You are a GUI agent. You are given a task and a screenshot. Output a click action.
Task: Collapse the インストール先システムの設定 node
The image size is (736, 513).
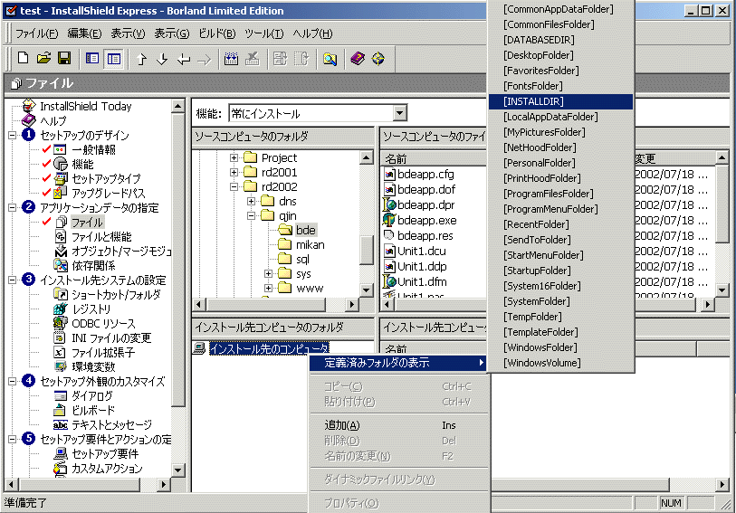(12, 280)
